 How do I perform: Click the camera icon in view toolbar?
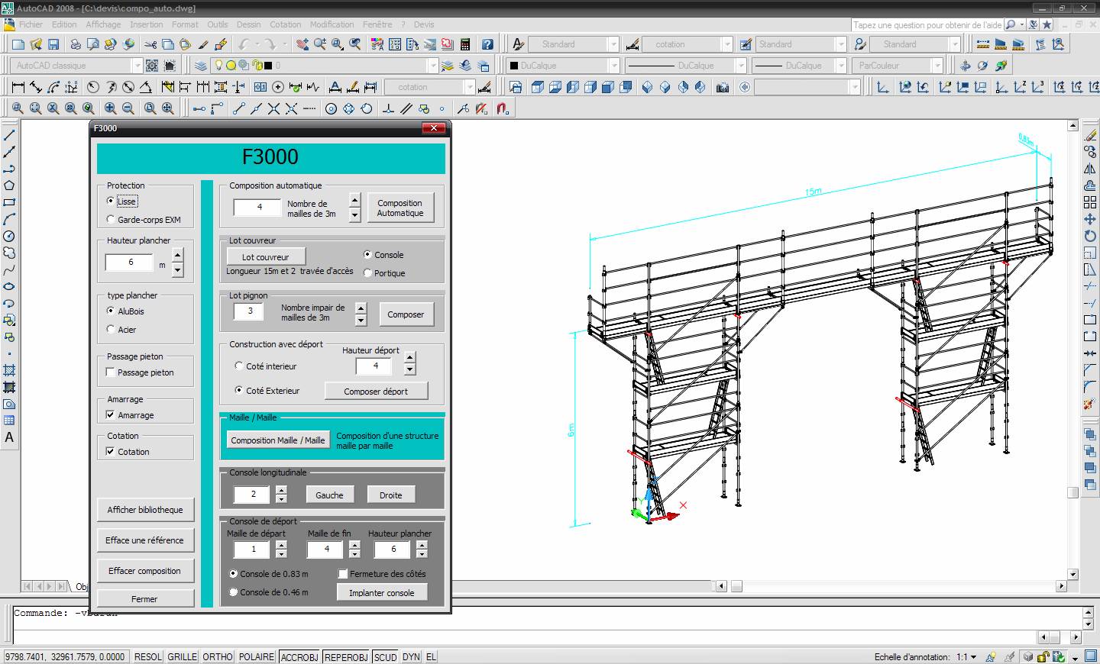[x=722, y=87]
